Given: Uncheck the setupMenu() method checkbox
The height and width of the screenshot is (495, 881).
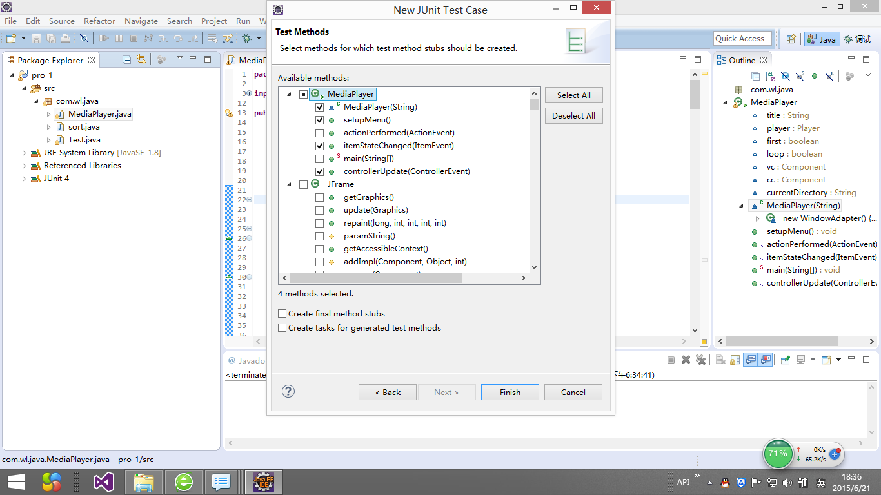Looking at the screenshot, I should [319, 120].
